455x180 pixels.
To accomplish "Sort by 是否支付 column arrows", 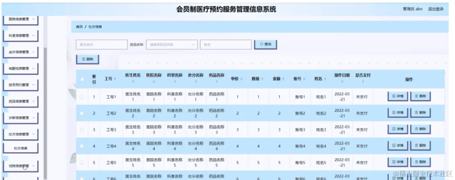I will click(363, 82).
